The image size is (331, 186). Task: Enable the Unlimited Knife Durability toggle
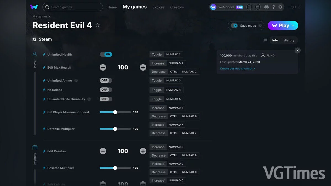pyautogui.click(x=106, y=99)
